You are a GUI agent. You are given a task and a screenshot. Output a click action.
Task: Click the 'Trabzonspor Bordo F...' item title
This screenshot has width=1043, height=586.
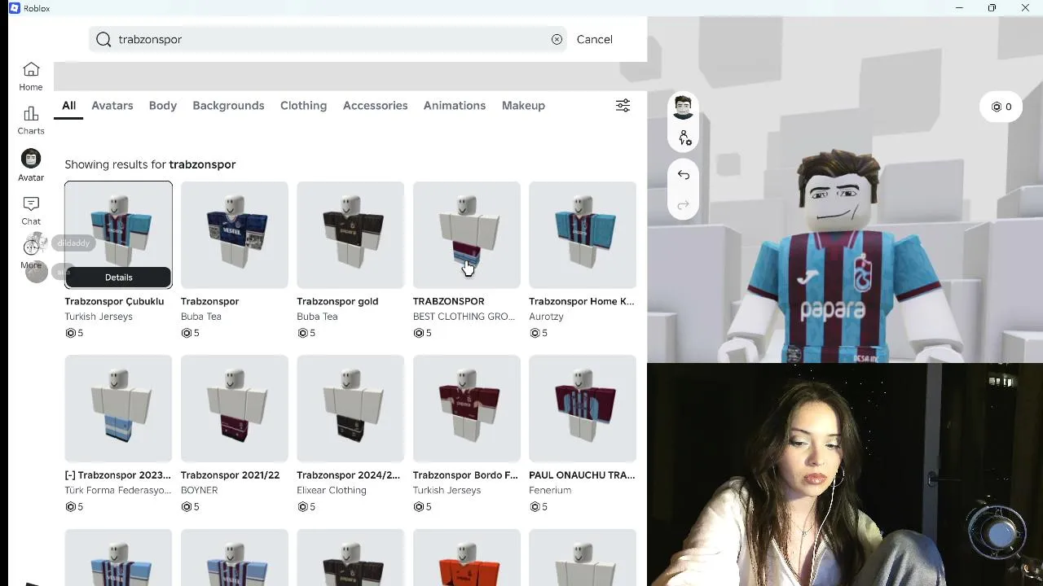[x=465, y=475]
